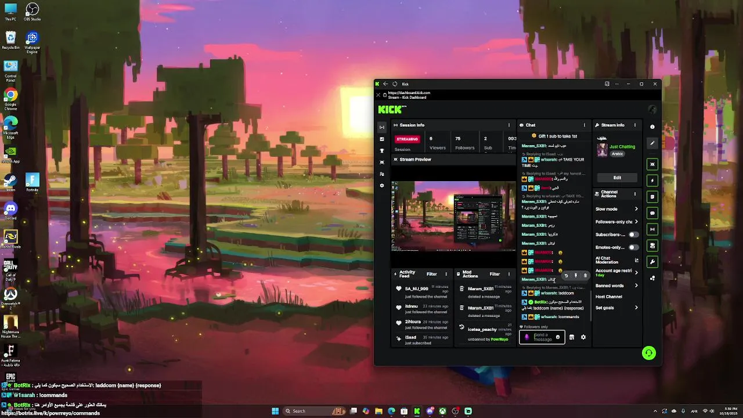Open Session Info panel options menu
This screenshot has width=743, height=418.
click(509, 125)
